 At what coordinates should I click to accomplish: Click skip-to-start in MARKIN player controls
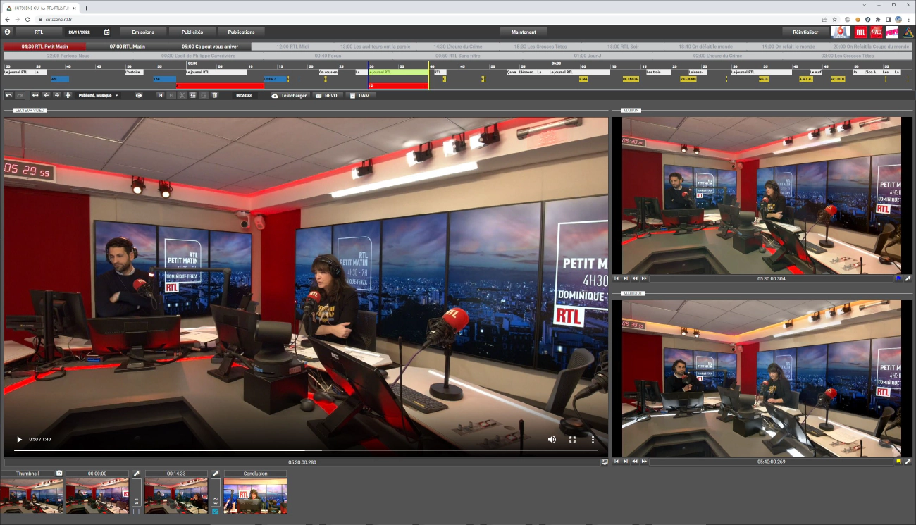click(617, 278)
